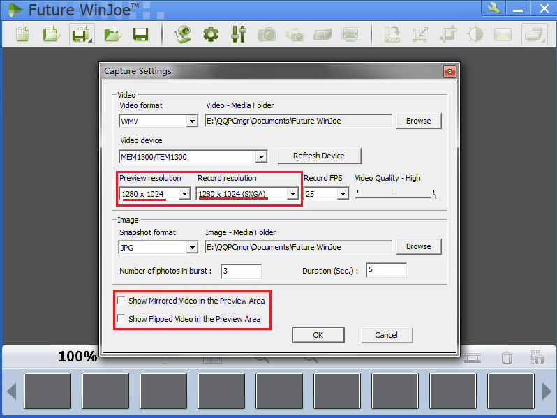
Task: Click Browse for Video Media Folder
Action: tap(419, 121)
